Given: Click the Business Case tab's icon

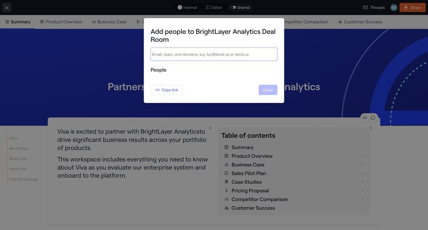Looking at the screenshot, I should 94,22.
